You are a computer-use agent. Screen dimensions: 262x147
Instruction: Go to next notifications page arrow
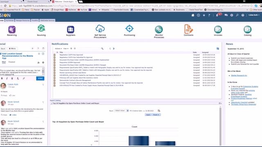tap(114, 49)
